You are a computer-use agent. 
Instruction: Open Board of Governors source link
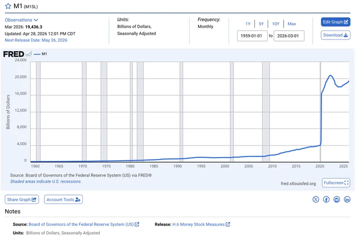click(83, 224)
